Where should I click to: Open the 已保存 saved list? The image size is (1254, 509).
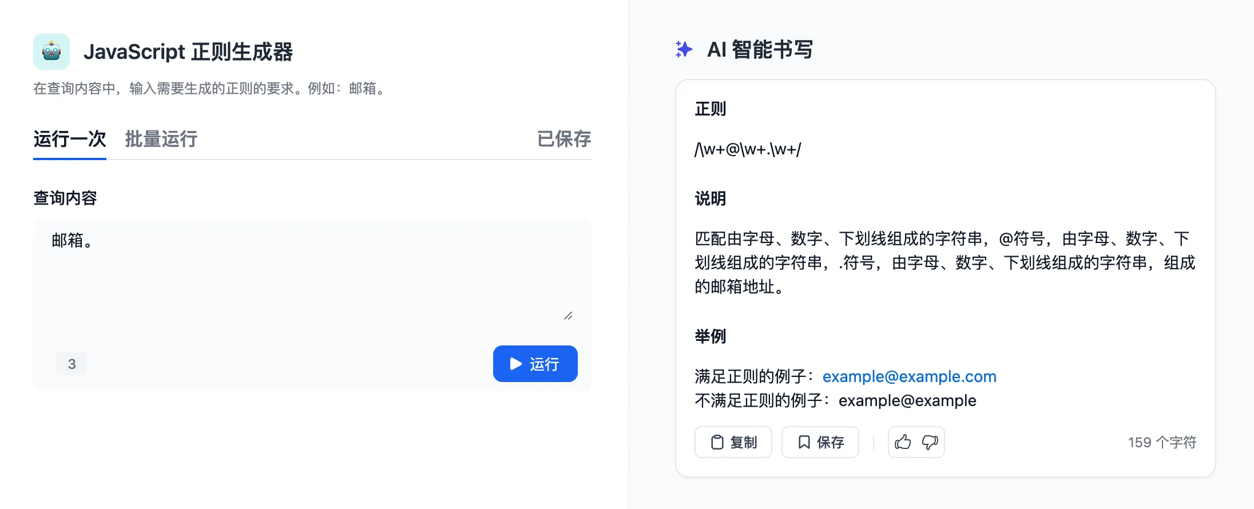coord(564,139)
